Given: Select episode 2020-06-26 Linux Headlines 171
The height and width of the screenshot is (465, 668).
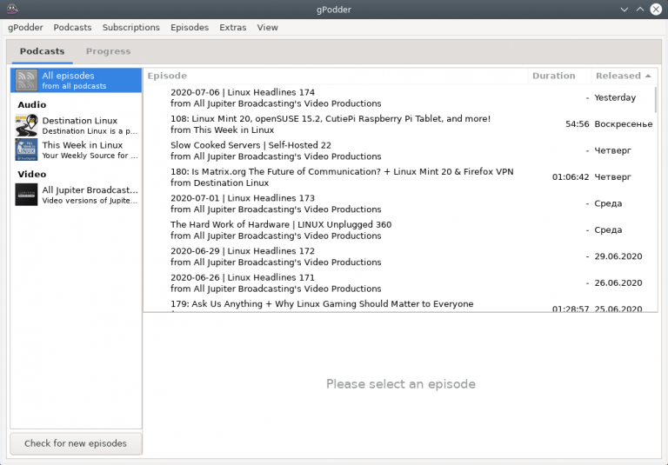Looking at the screenshot, I should pyautogui.click(x=400, y=282).
